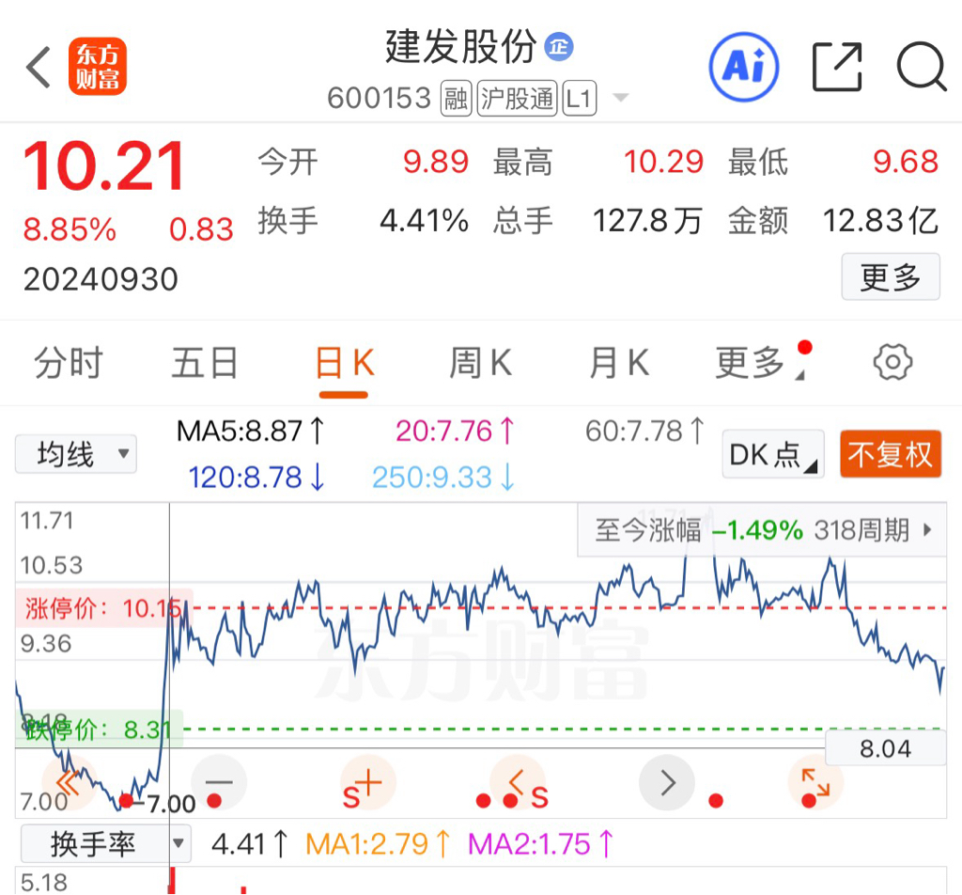Open the 换手率 sub-indicator dropdown
The height and width of the screenshot is (895, 962).
coord(105,844)
